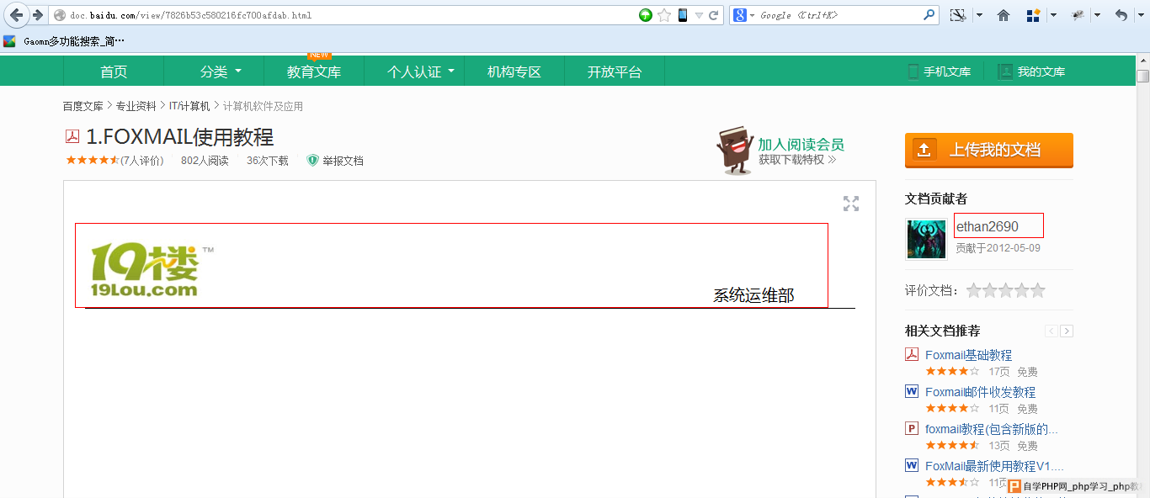Click the 专业资料 breadcrumb link
Image resolution: width=1150 pixels, height=498 pixels.
tap(136, 107)
